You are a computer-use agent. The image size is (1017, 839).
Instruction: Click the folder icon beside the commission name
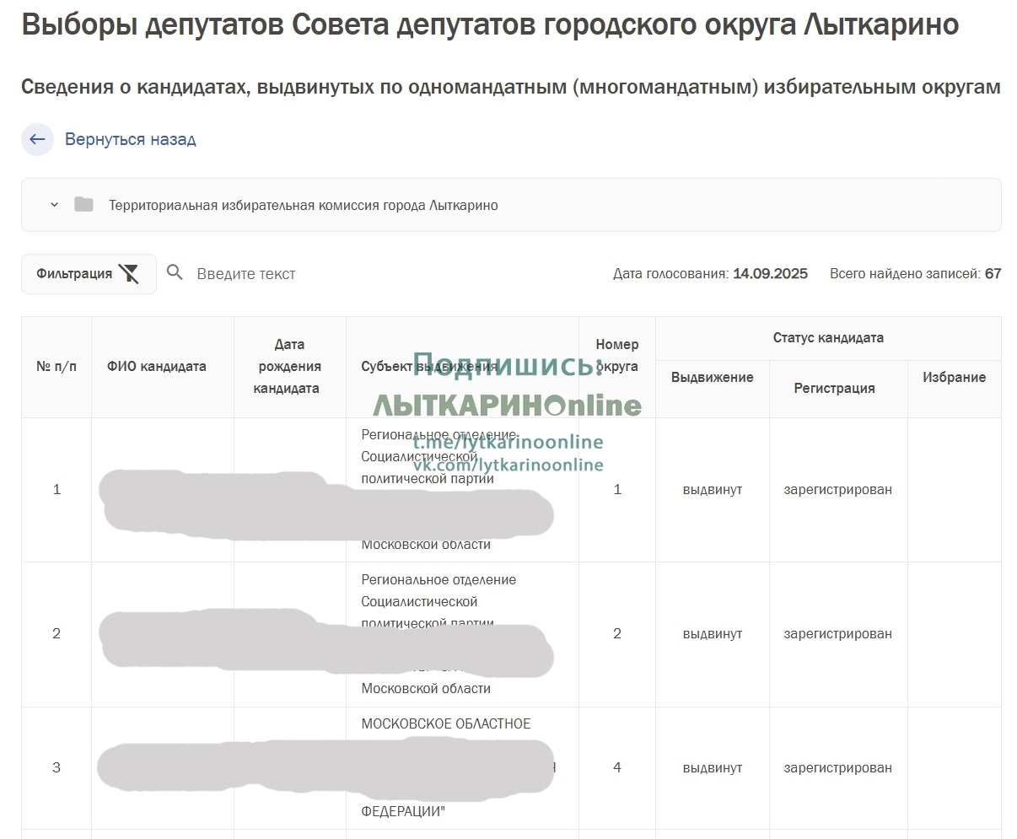tap(83, 205)
